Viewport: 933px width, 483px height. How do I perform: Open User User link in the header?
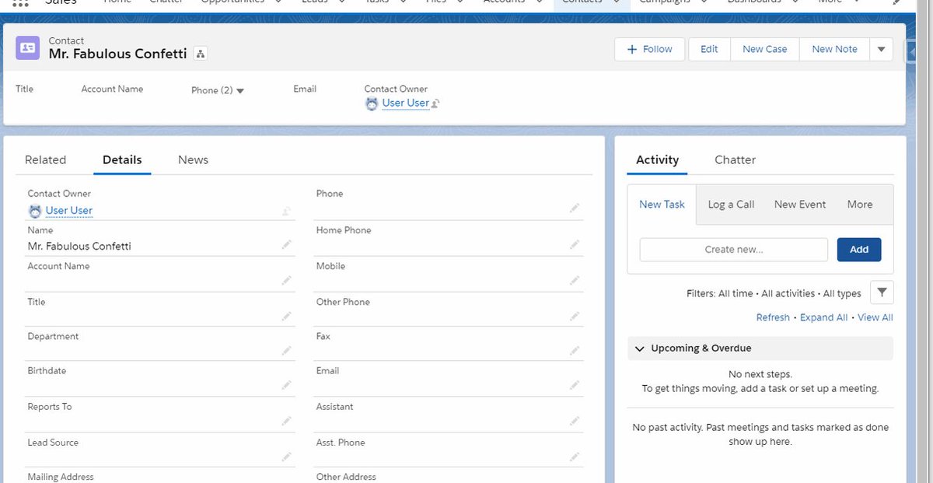[x=406, y=103]
